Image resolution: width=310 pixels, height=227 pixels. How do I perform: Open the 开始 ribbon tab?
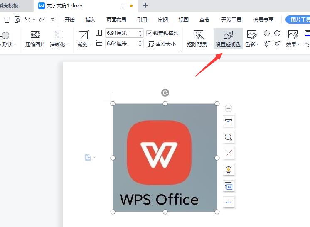(x=69, y=20)
